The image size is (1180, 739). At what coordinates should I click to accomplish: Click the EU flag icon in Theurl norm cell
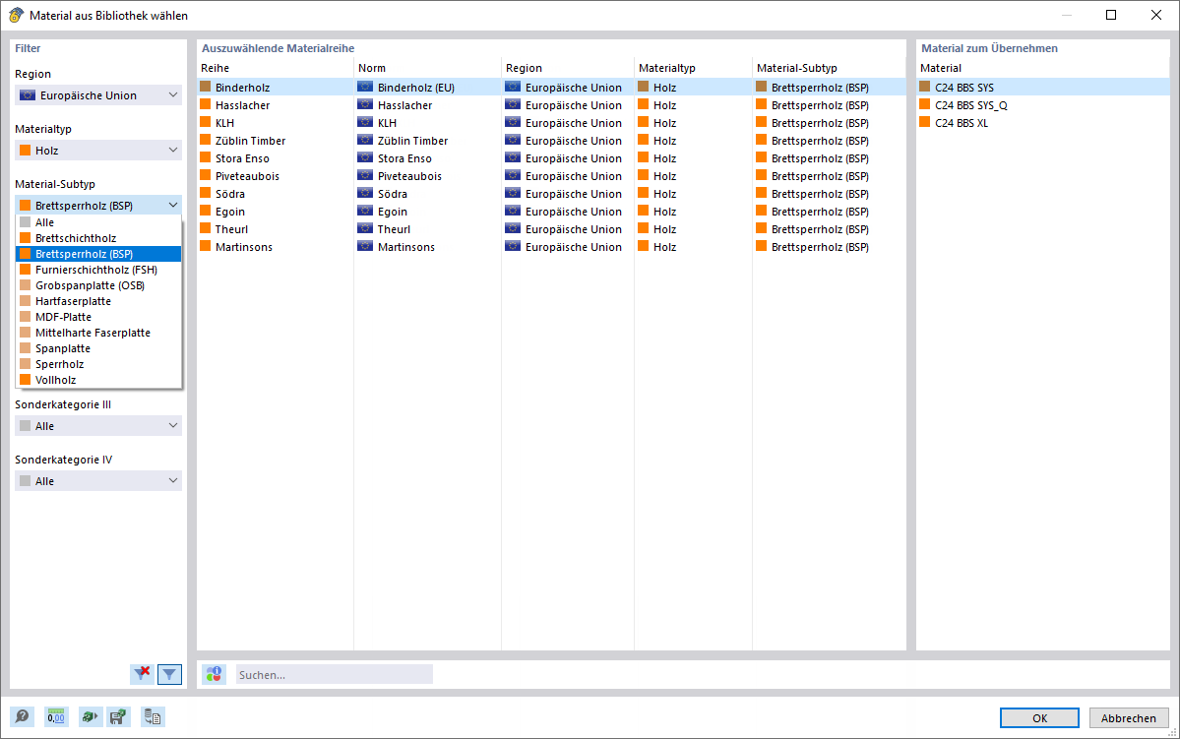[365, 228]
